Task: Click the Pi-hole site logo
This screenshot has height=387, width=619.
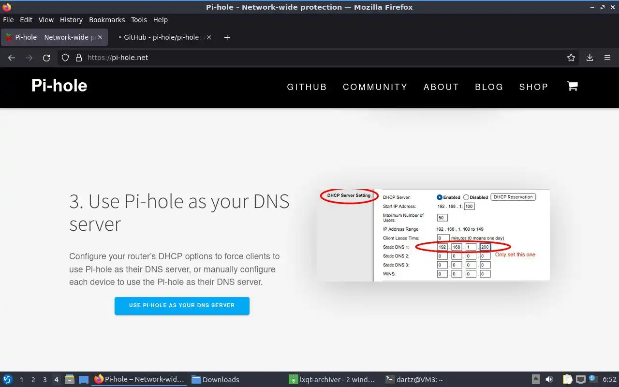Action: point(59,86)
